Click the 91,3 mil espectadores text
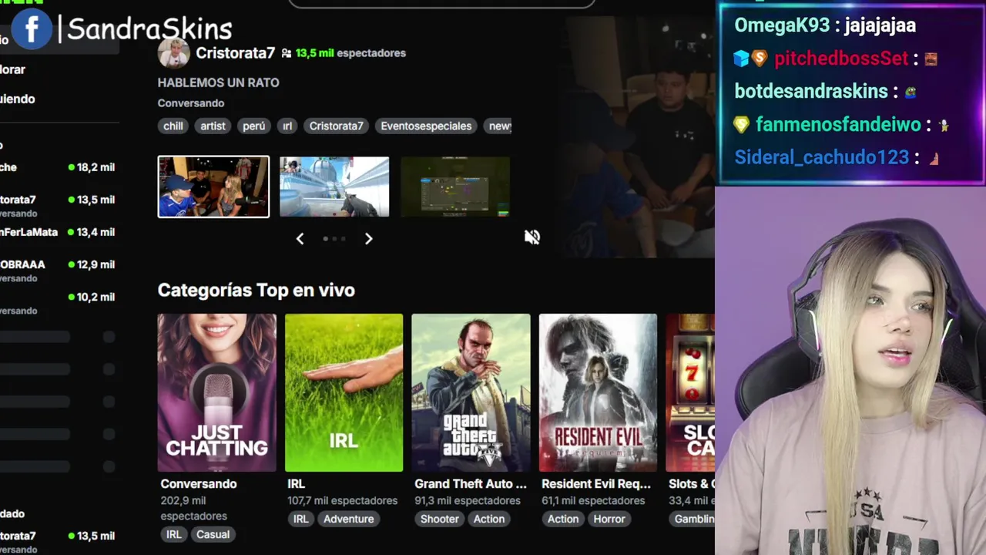Screen dimensions: 986x555 pos(468,501)
